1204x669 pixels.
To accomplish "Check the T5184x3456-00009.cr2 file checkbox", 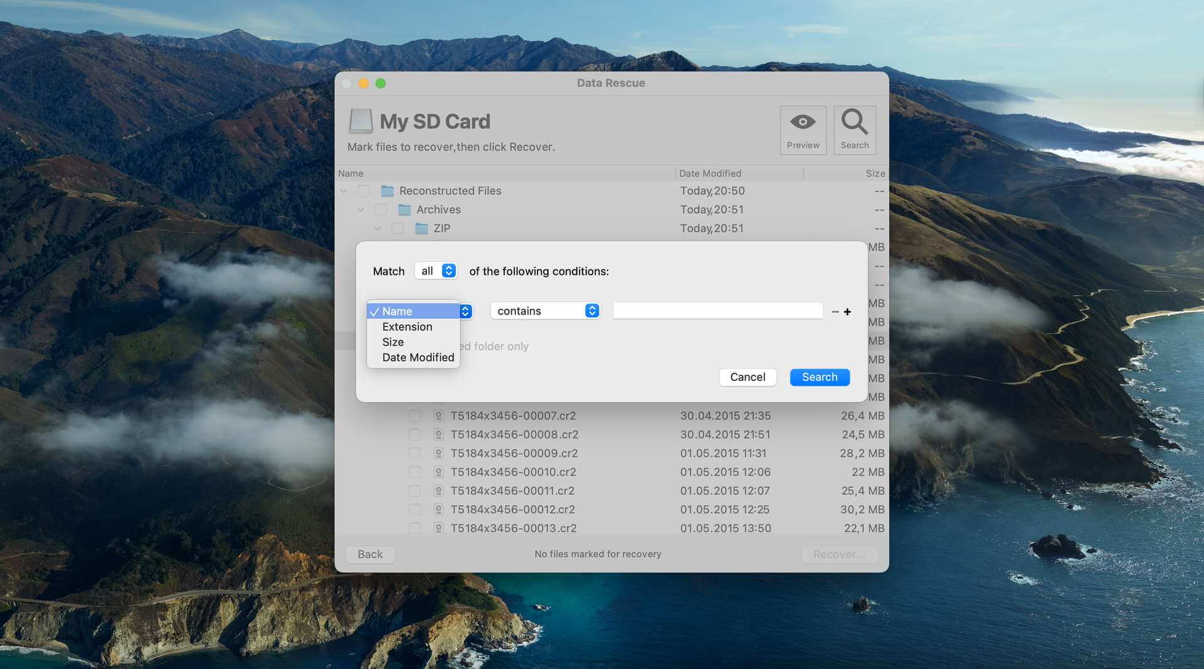I will [415, 454].
